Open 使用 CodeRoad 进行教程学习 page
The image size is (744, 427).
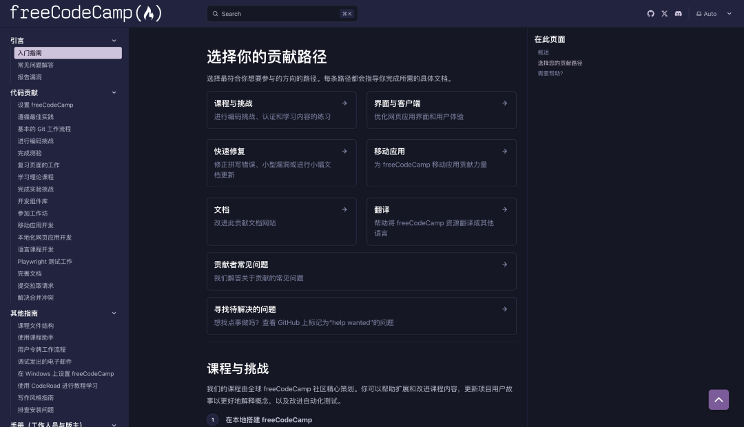[x=57, y=386]
